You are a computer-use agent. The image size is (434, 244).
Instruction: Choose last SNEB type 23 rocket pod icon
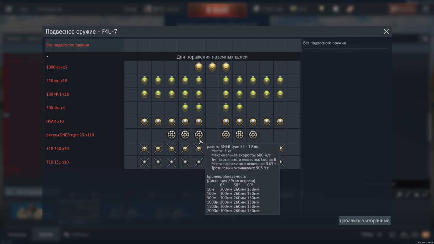click(253, 135)
